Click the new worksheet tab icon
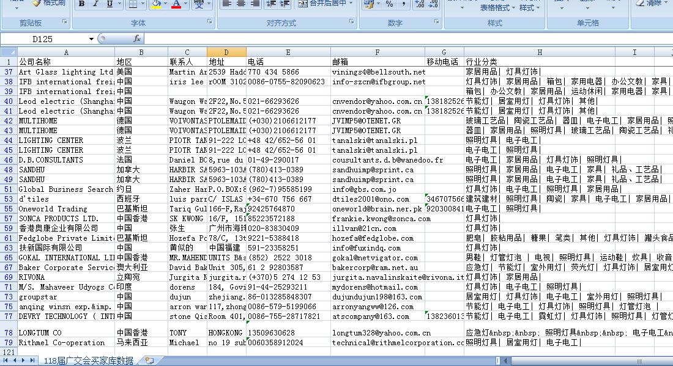The width and height of the screenshot is (673, 366). (149, 361)
